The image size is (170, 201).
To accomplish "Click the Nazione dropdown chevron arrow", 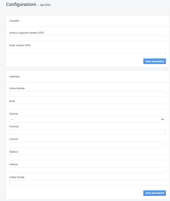I will click(163, 119).
